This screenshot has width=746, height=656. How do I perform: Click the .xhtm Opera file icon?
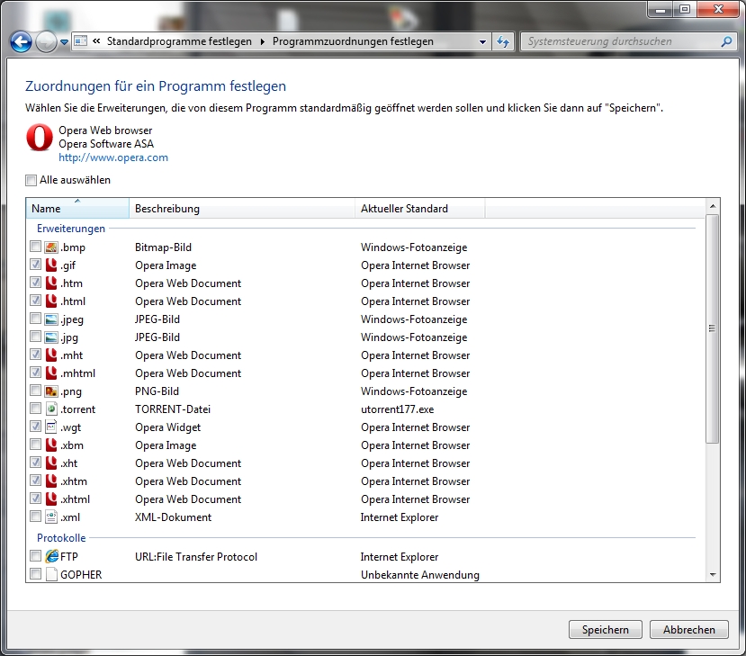(x=51, y=481)
